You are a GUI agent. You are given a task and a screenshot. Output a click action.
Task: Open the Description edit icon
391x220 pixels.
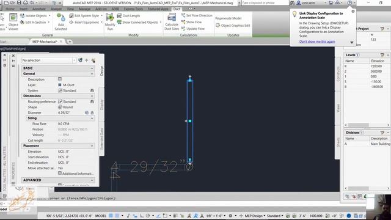tap(60, 79)
